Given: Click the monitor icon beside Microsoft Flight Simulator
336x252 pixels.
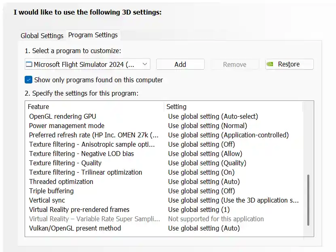Looking at the screenshot, I should click(29, 64).
